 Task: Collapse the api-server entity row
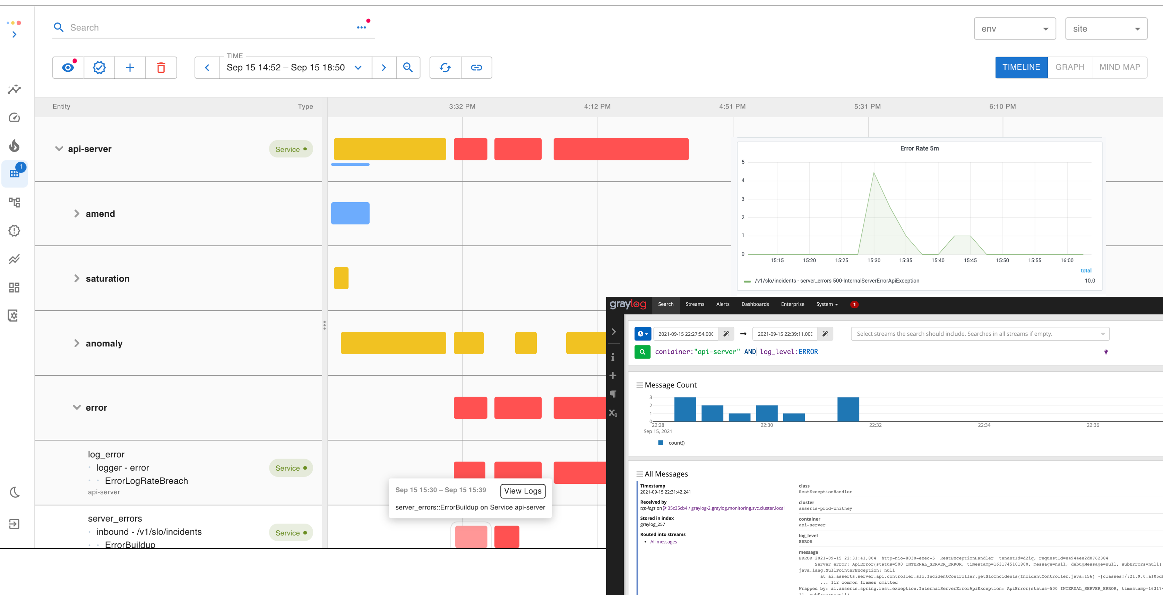[59, 148]
